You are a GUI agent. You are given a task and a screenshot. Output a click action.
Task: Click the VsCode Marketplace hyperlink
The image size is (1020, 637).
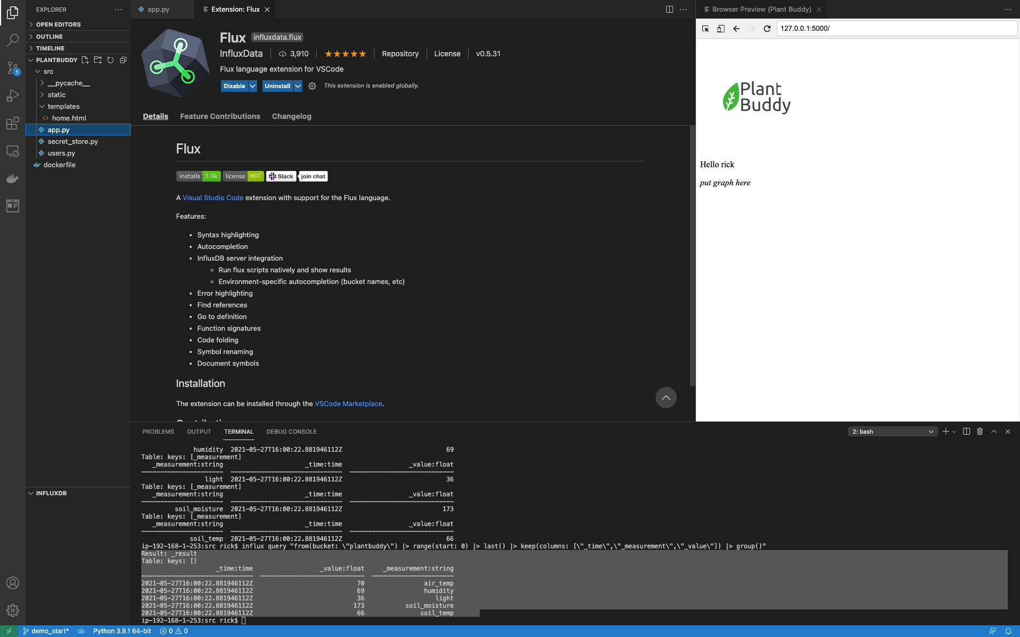(348, 403)
